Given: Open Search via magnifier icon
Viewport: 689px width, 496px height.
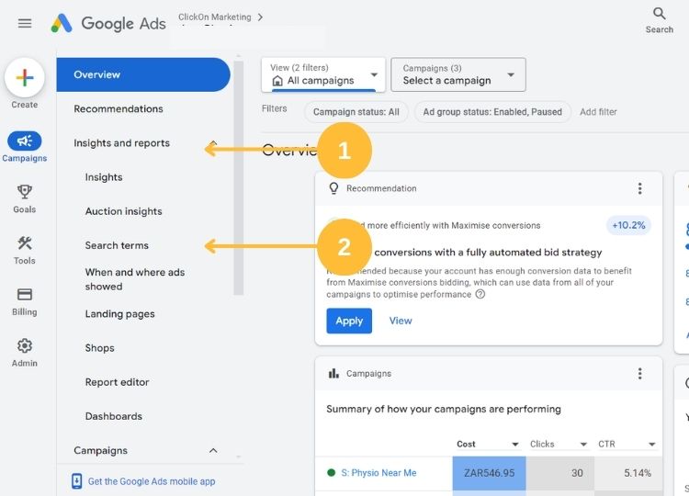Looking at the screenshot, I should pos(659,14).
